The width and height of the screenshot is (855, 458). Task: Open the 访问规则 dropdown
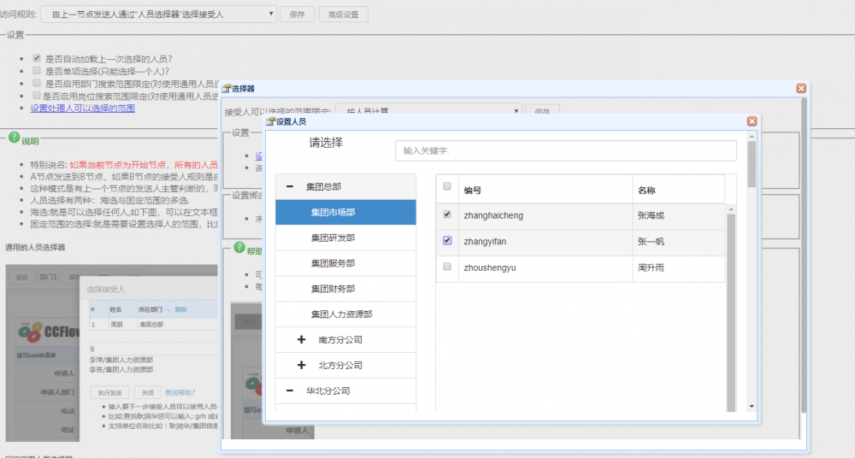click(x=159, y=15)
